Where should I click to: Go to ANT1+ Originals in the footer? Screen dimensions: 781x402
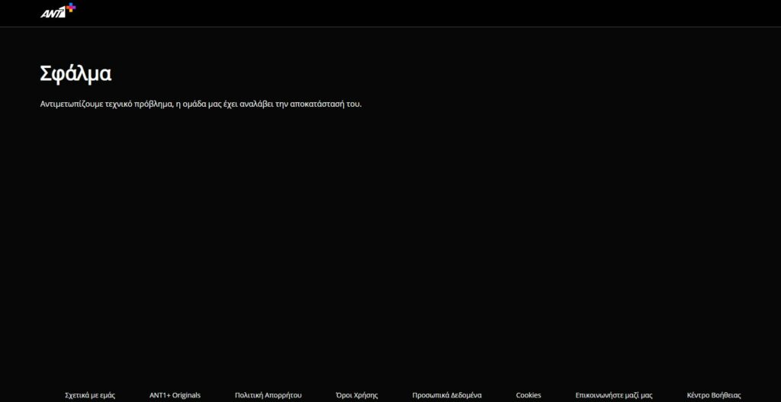point(175,395)
